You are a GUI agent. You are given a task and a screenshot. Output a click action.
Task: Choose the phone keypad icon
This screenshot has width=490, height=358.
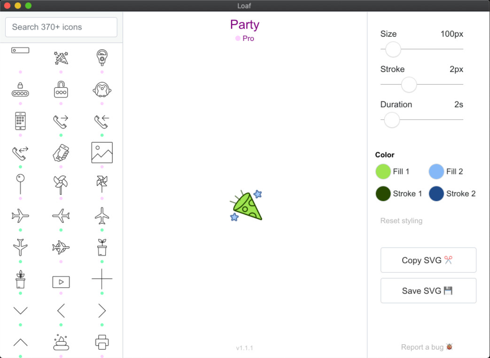click(20, 121)
